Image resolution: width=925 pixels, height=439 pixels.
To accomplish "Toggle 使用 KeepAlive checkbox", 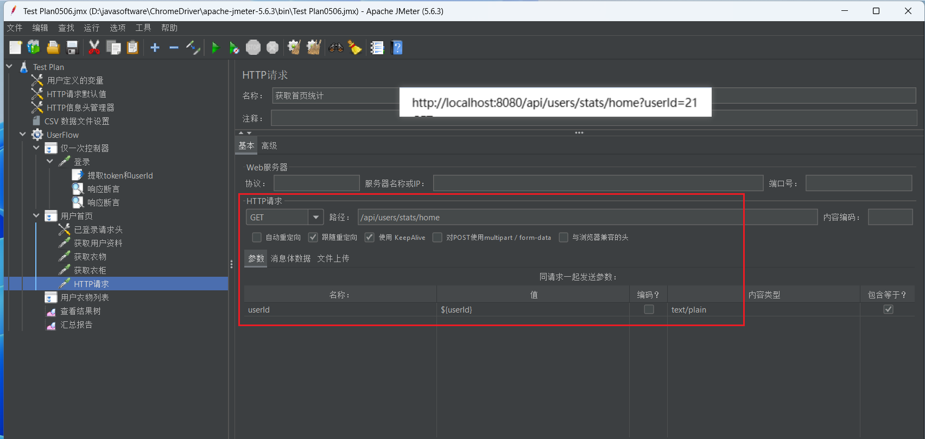I will [370, 237].
